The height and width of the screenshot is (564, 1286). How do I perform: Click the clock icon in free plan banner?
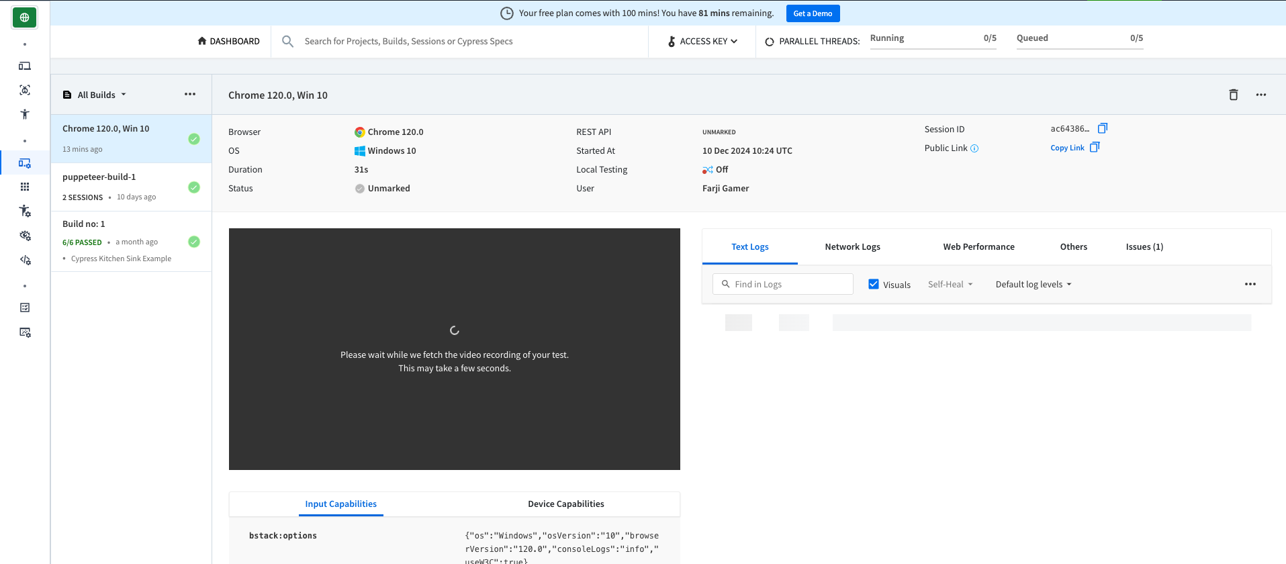[x=507, y=13]
